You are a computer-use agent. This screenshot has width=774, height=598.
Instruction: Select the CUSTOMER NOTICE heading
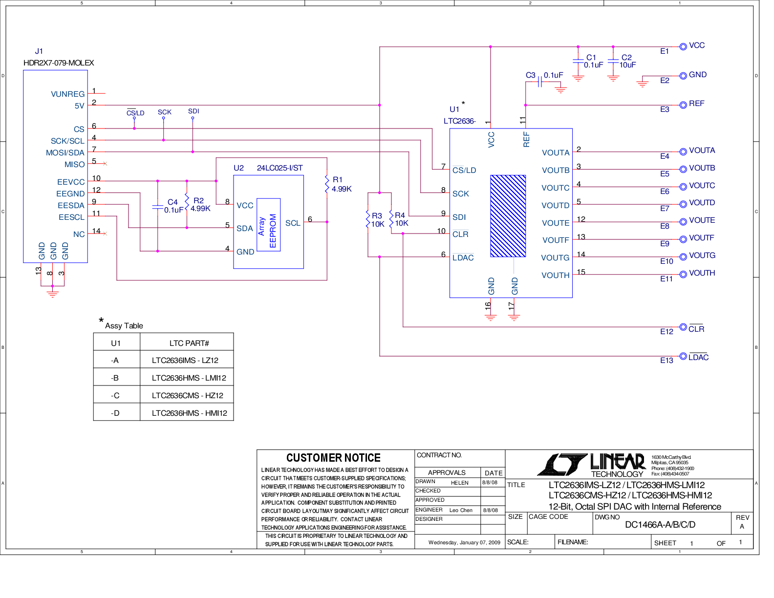[x=333, y=458]
